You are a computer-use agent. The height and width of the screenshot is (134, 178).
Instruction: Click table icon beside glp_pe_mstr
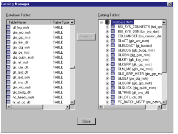[8, 52]
